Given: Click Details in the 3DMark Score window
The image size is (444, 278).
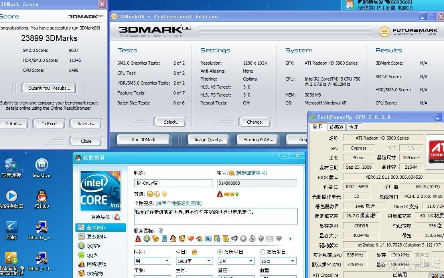Looking at the screenshot, I should pos(14,124).
